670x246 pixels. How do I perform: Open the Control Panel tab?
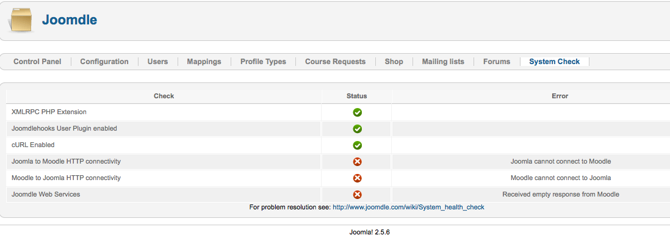coord(37,62)
